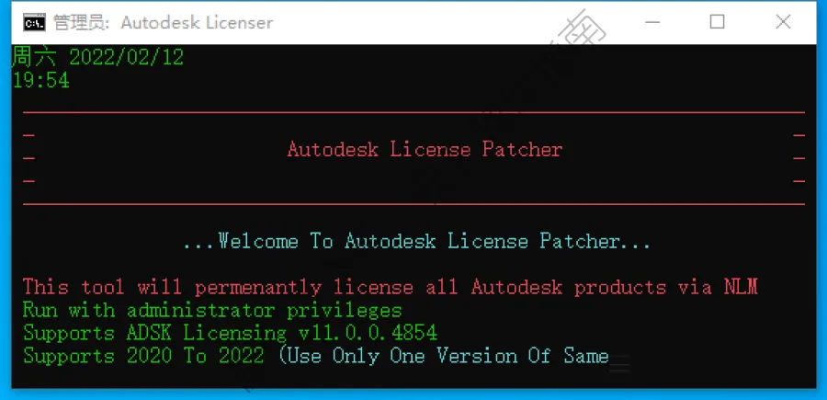Click '(Use Only One Version Of Same' text
This screenshot has height=400, width=827.
(x=443, y=356)
